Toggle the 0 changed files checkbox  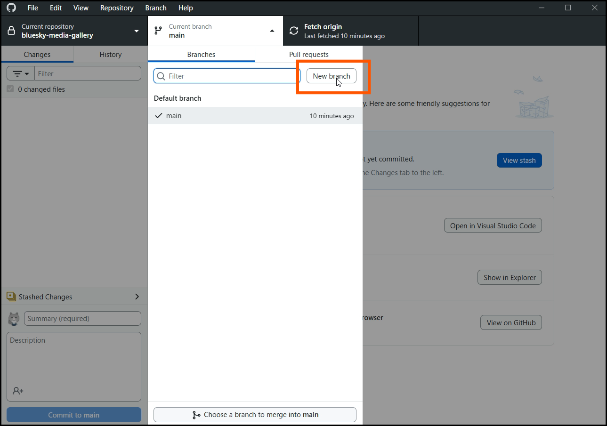tap(10, 89)
